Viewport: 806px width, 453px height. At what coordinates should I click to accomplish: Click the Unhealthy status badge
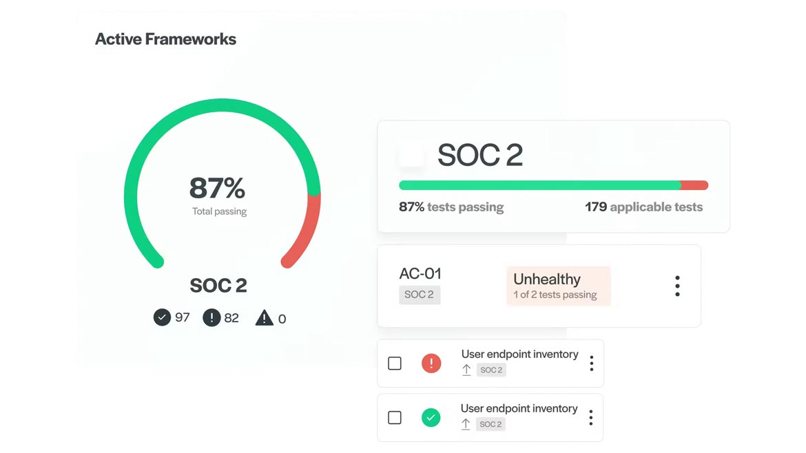tap(558, 286)
